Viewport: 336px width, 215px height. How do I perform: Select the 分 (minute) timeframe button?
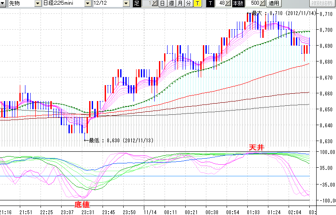(x=188, y=3)
